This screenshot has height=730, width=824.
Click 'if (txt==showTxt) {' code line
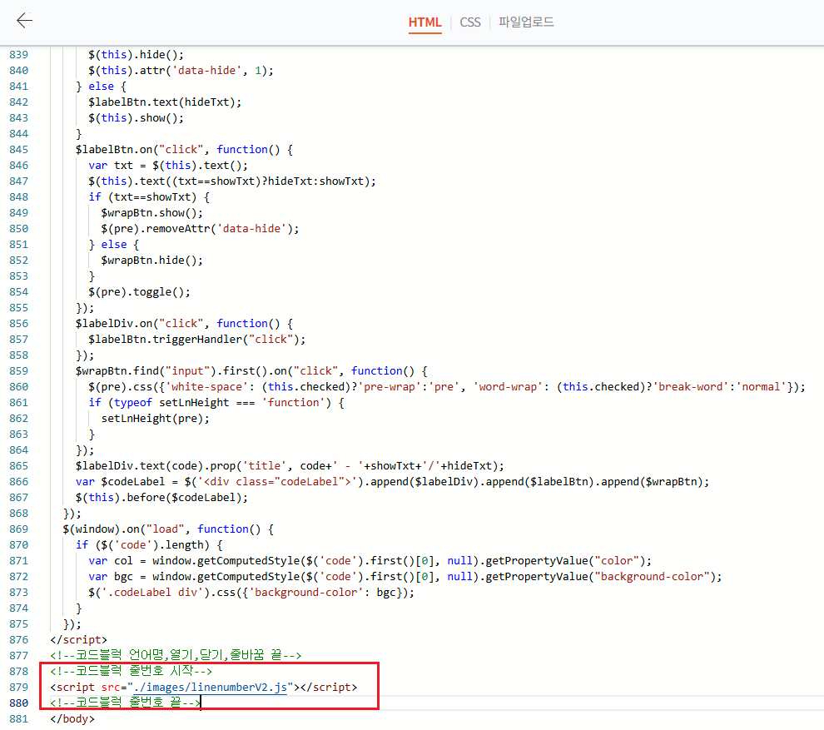tap(149, 197)
